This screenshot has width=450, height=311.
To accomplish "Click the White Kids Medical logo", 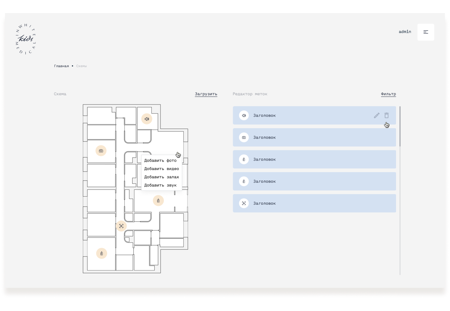I will (26, 39).
